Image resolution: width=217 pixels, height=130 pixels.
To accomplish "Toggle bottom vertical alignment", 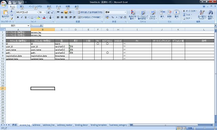I will (66, 13).
